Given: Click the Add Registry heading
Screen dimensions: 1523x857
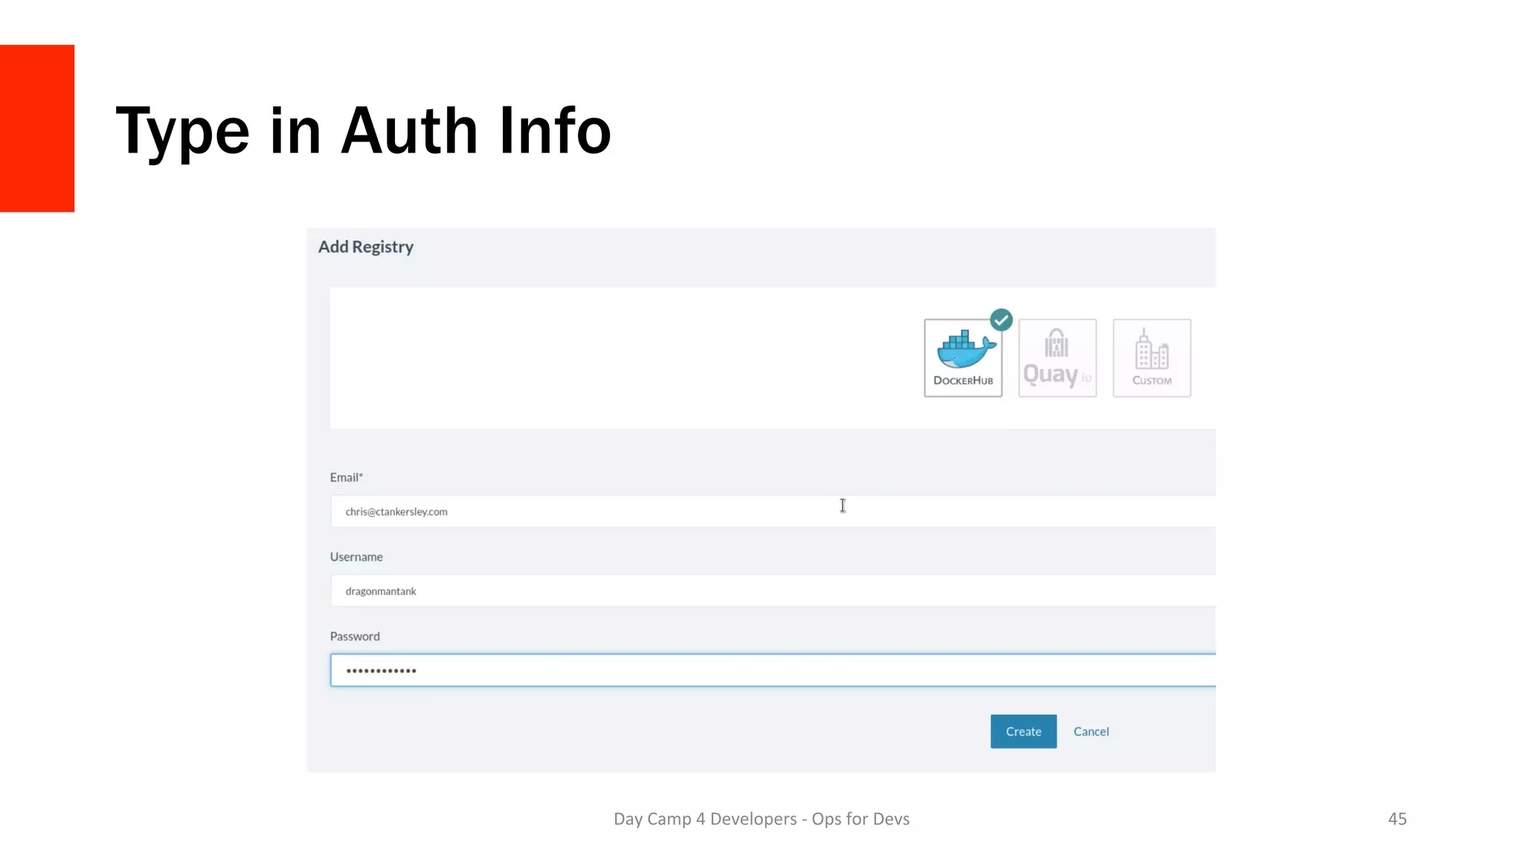Looking at the screenshot, I should click(366, 247).
